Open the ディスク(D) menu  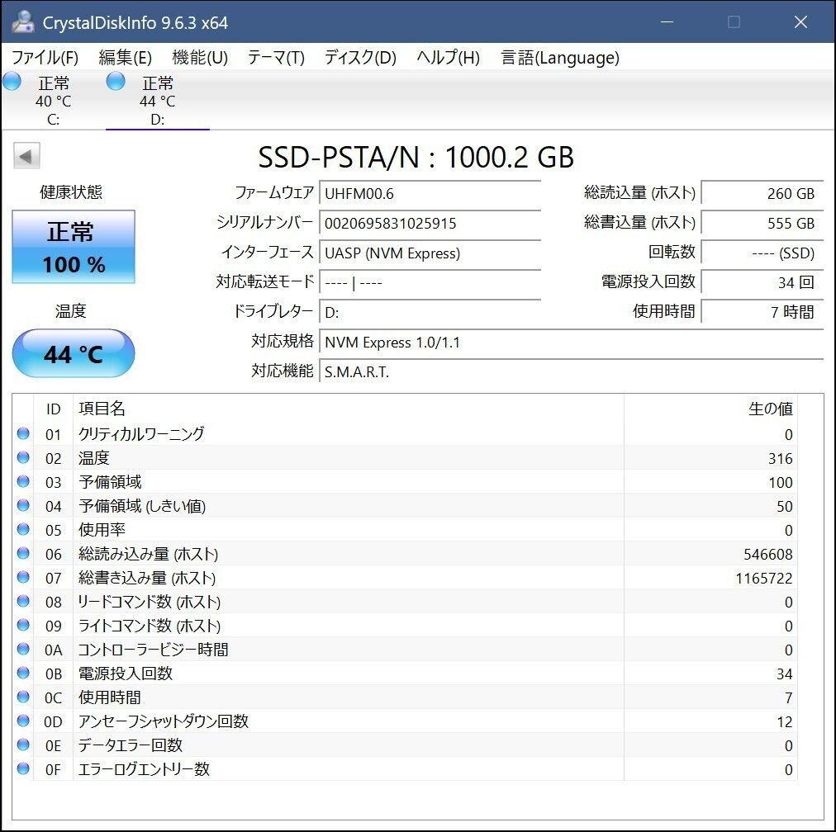coord(360,57)
